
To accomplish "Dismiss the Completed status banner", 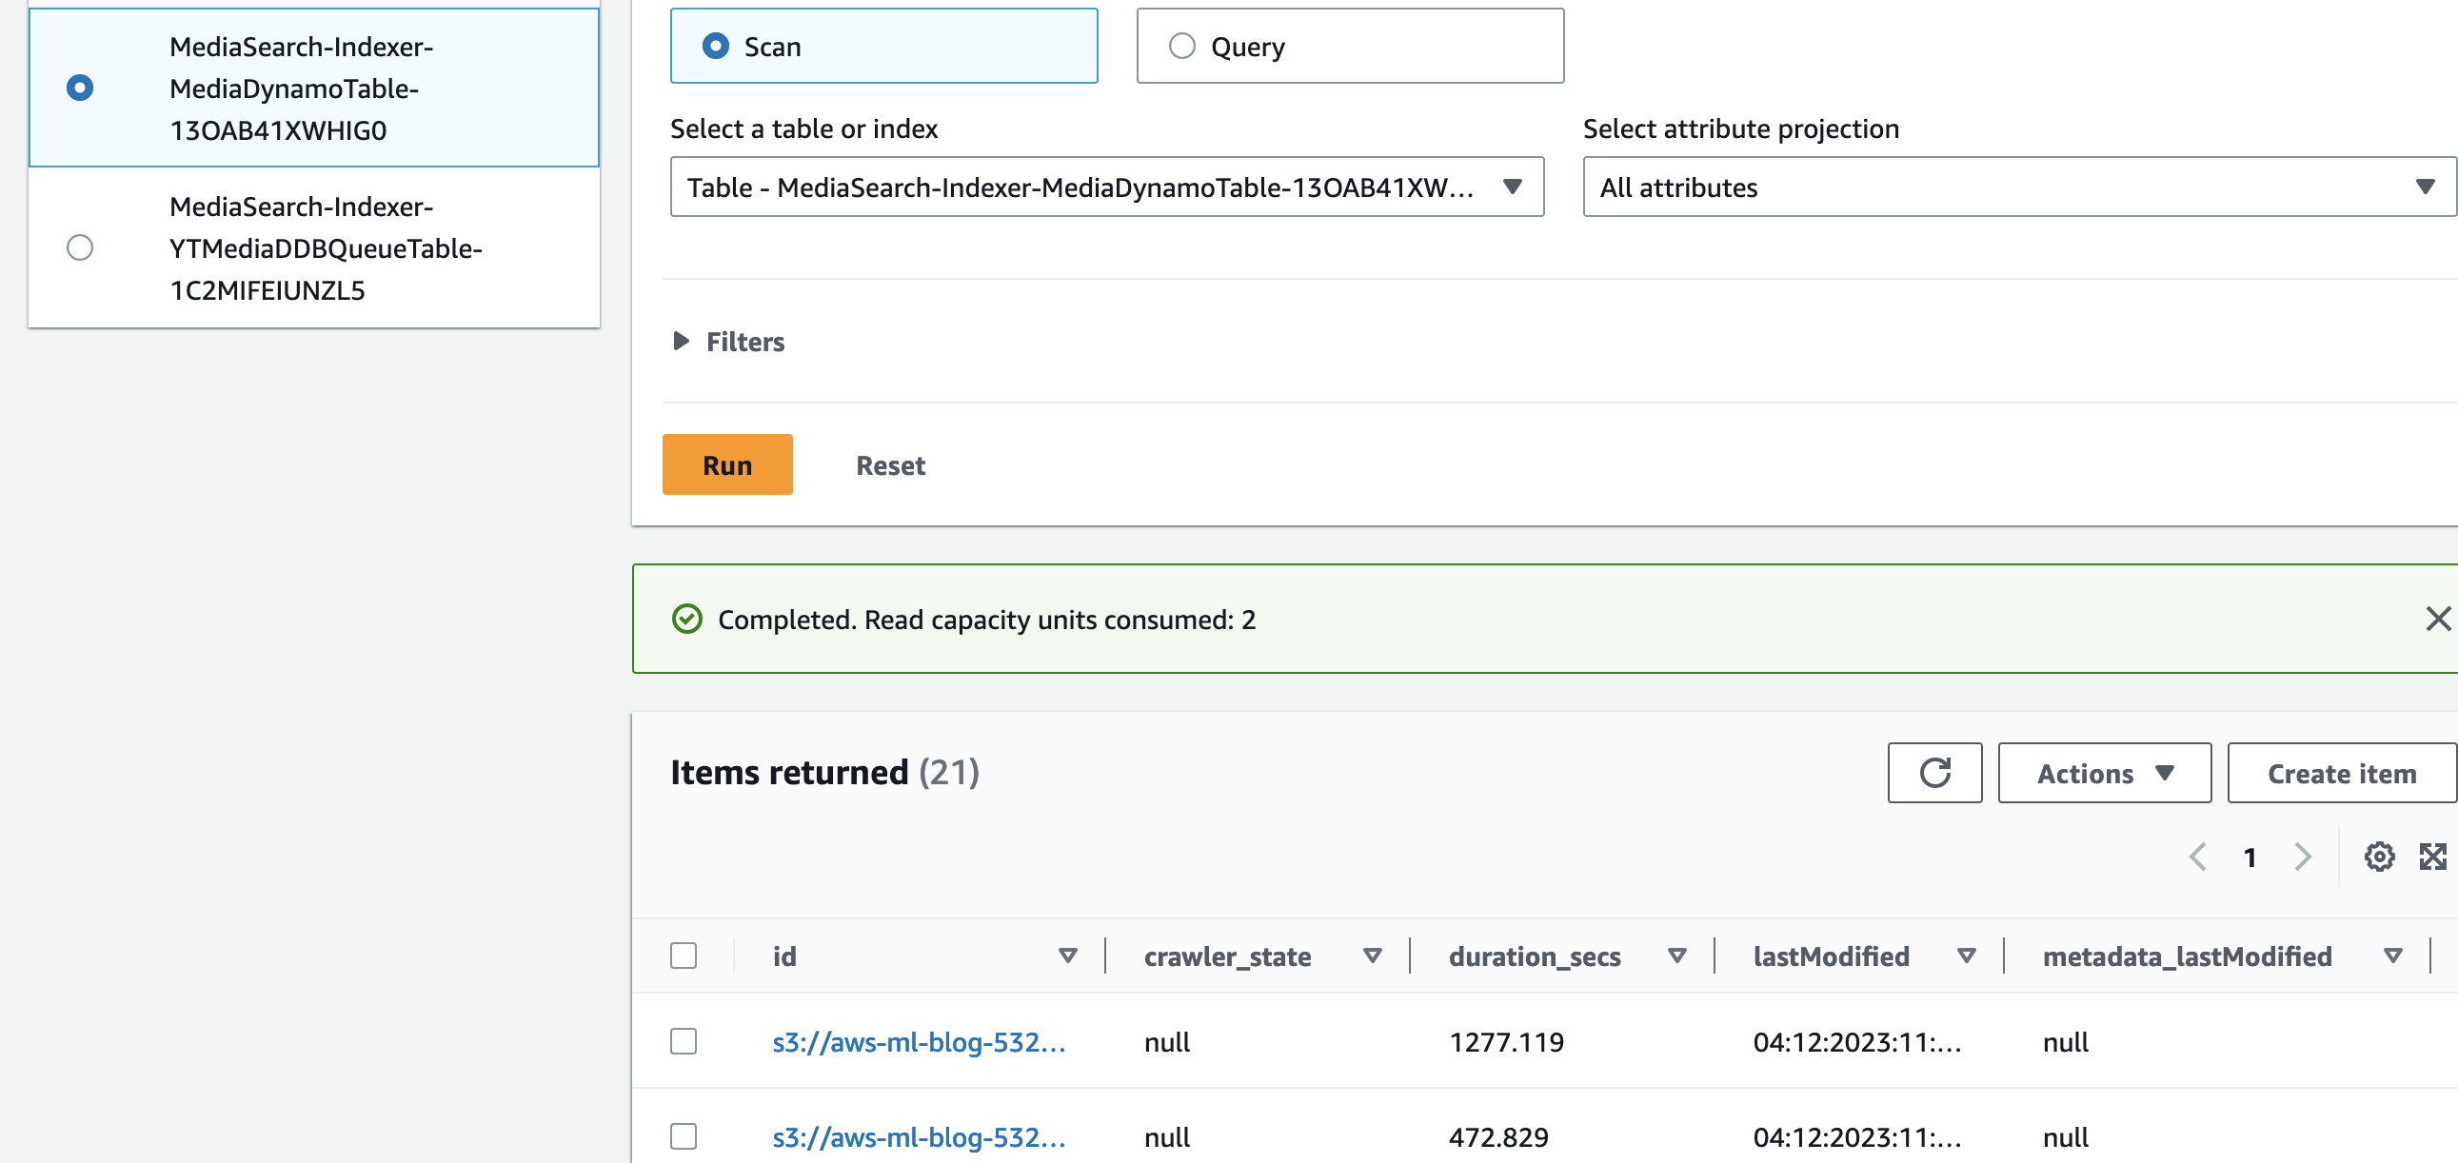I will (x=2437, y=620).
